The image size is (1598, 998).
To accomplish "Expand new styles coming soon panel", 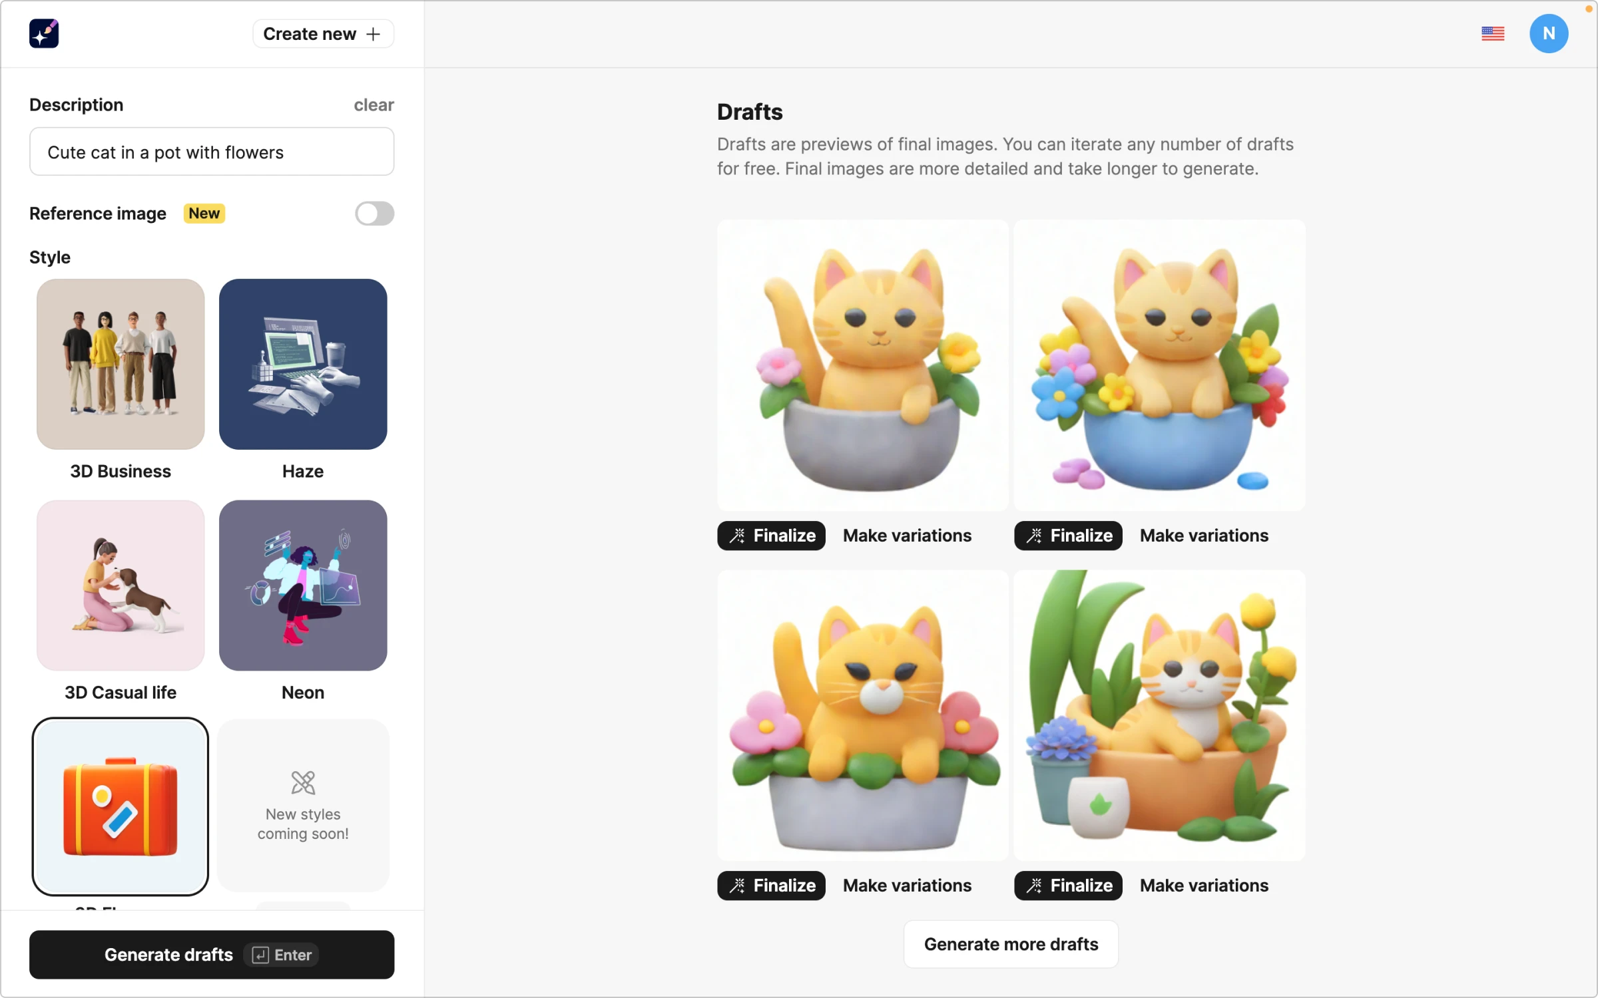I will tap(304, 806).
